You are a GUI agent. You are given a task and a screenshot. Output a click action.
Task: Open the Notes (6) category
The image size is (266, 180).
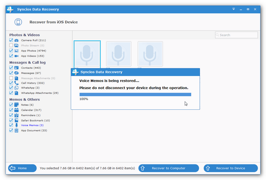click(x=27, y=105)
